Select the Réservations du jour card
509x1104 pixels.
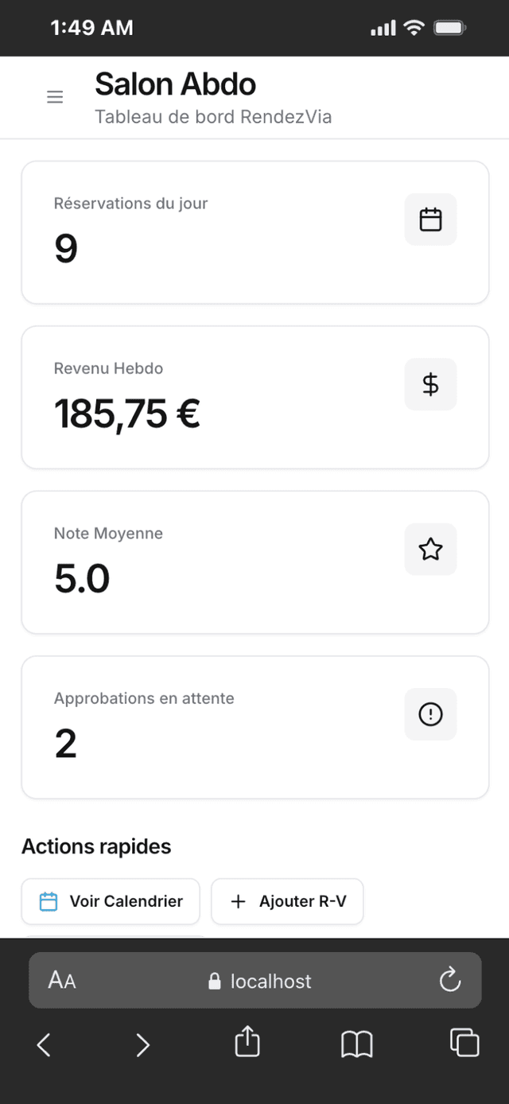tap(255, 232)
